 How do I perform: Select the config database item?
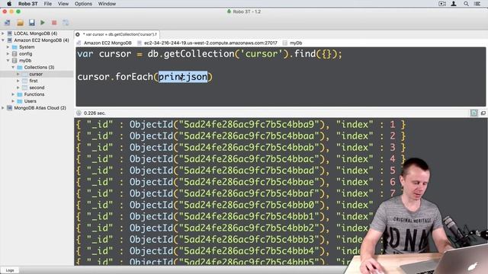(25, 54)
